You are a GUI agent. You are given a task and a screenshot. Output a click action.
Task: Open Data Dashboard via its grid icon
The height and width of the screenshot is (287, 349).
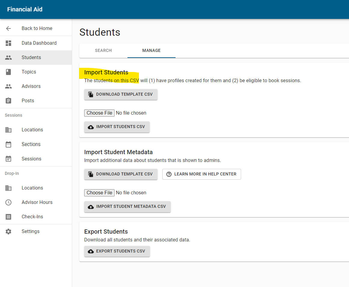(8, 43)
